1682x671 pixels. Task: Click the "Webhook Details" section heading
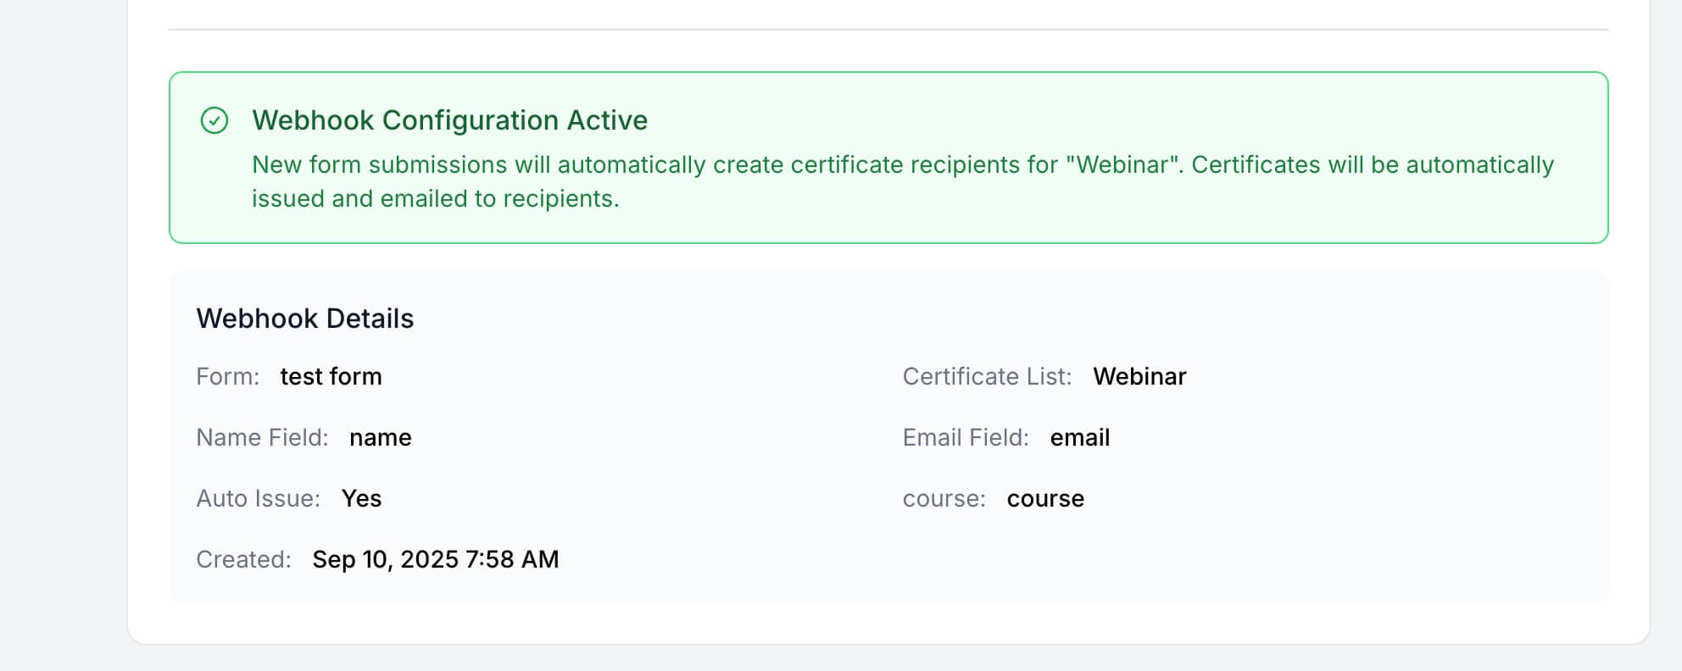coord(304,319)
